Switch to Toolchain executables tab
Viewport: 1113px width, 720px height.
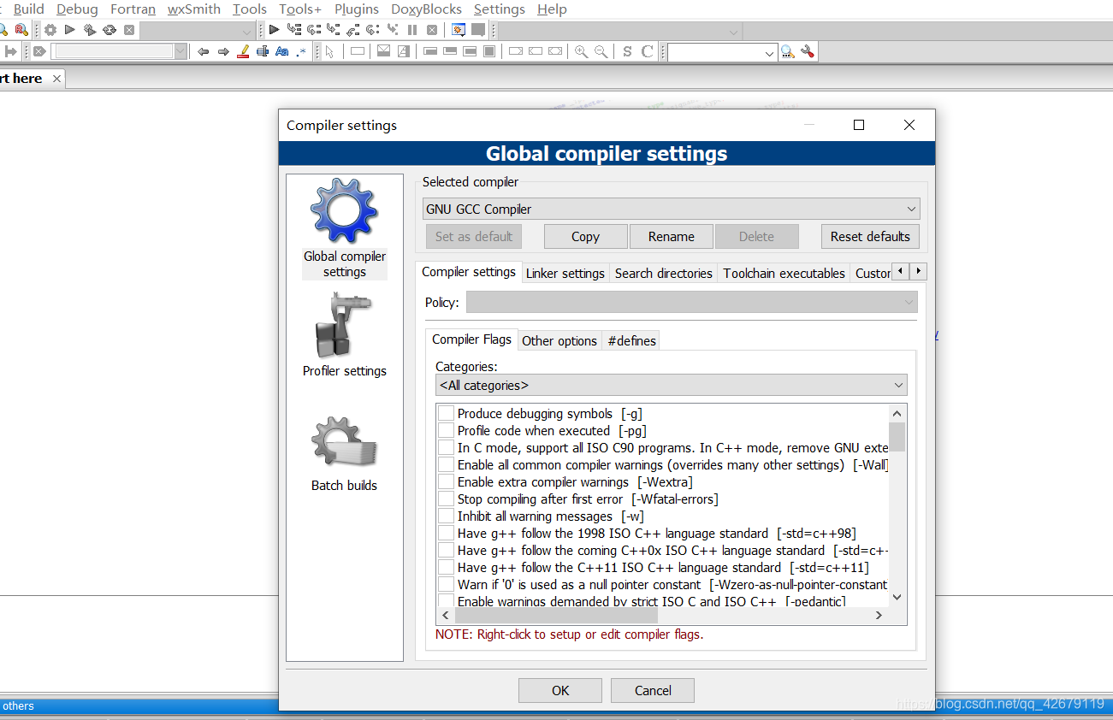[784, 273]
